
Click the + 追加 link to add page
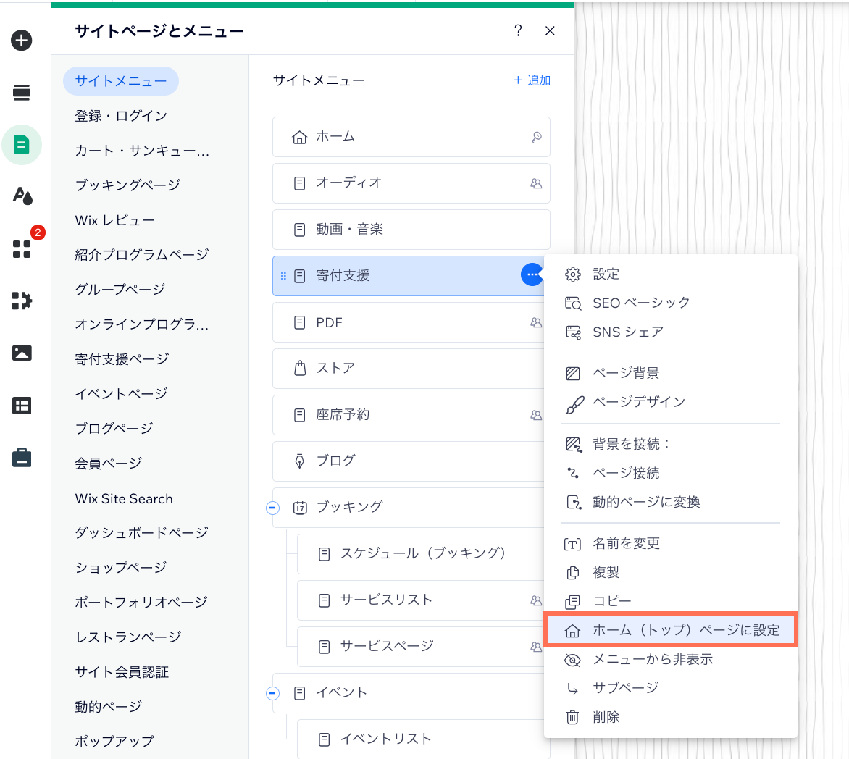click(531, 80)
